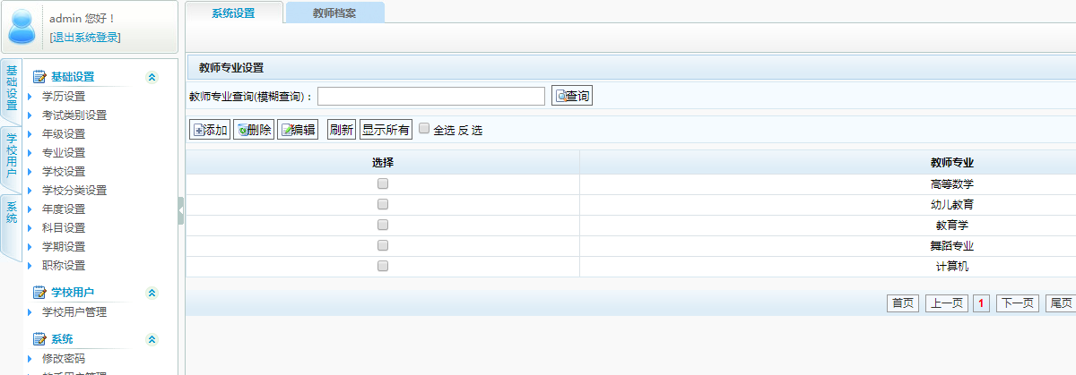1076x375 pixels.
Task: Click the arrow bullet beside 学历设置
Action: coord(30,97)
